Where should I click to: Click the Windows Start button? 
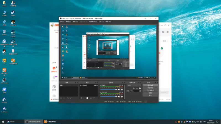point(3,122)
